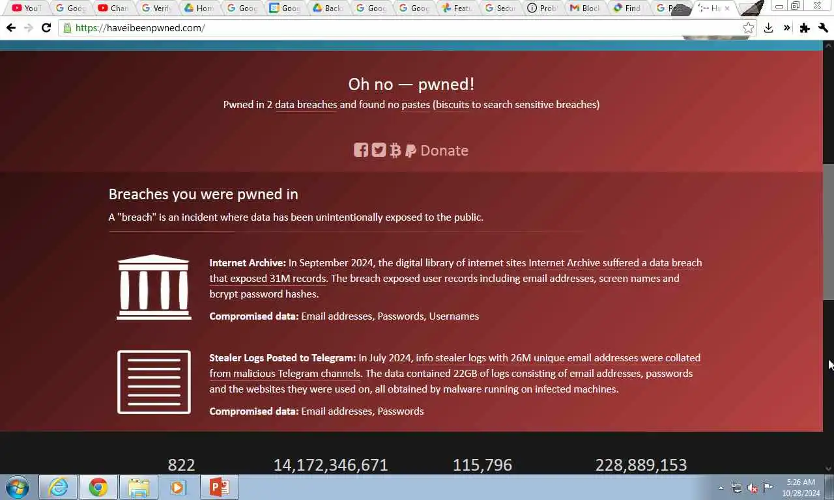The height and width of the screenshot is (500, 834).
Task: Open the info stealer logs Telegram link
Action: [455, 366]
